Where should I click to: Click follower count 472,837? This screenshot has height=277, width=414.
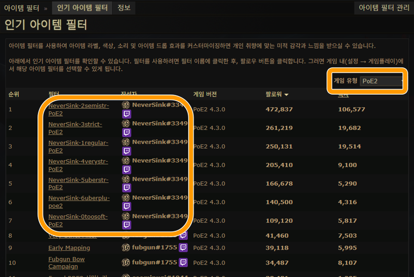[279, 109]
